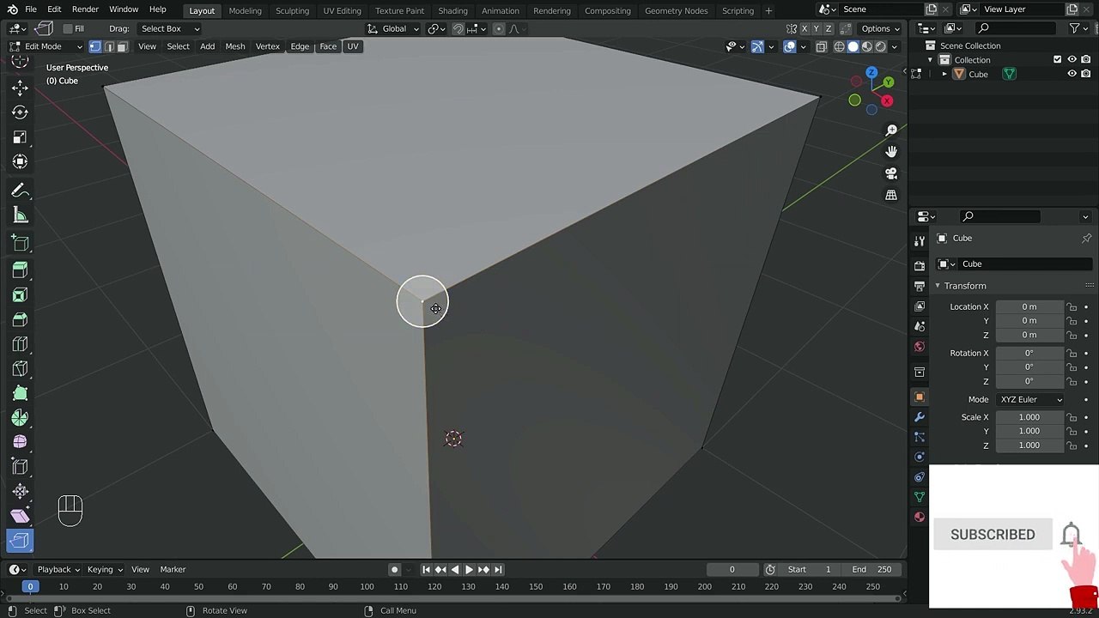The height and width of the screenshot is (618, 1099).
Task: Click the Location X value field
Action: coord(1029,306)
